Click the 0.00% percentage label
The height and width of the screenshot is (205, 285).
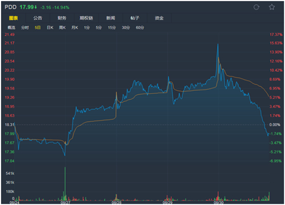coord(275,124)
